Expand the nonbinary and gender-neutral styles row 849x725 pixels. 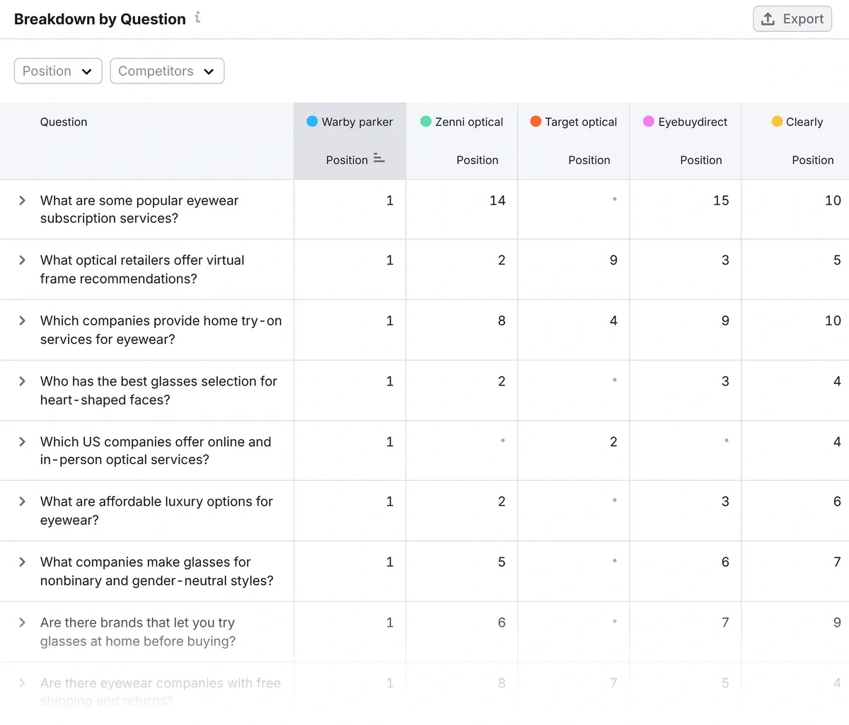(23, 562)
